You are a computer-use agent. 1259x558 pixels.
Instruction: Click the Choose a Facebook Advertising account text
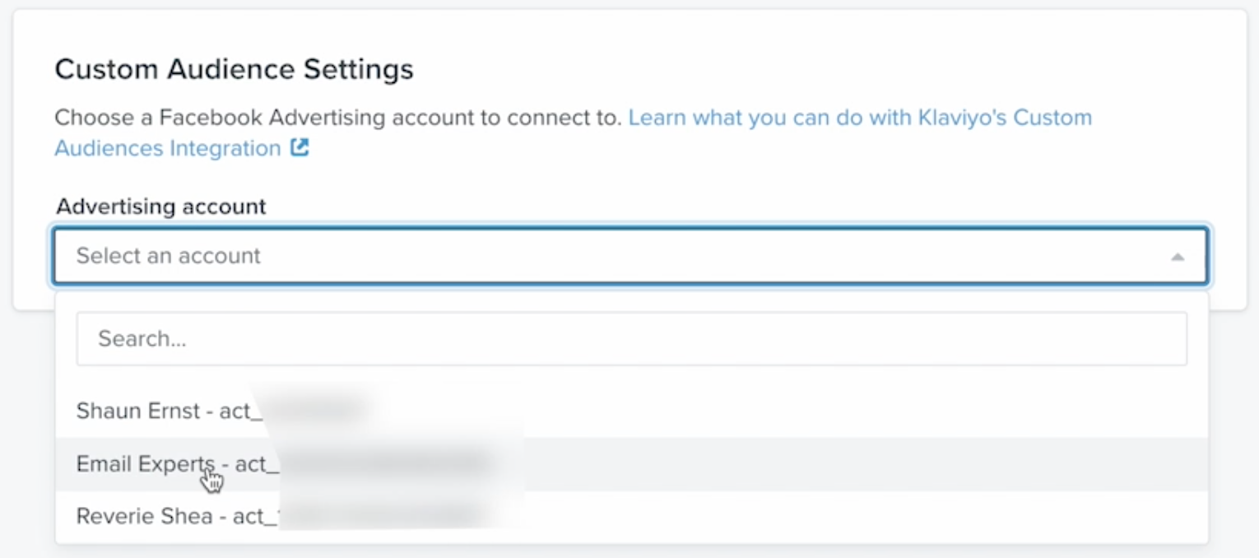point(337,118)
